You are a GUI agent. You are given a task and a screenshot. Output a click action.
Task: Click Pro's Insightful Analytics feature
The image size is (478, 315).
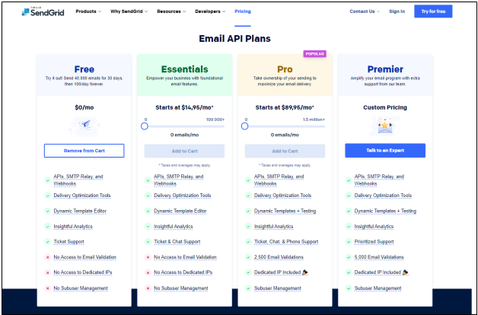274,226
